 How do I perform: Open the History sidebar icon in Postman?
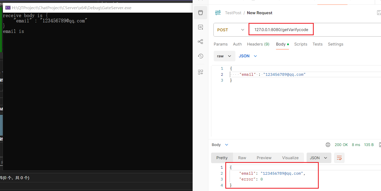(201, 56)
